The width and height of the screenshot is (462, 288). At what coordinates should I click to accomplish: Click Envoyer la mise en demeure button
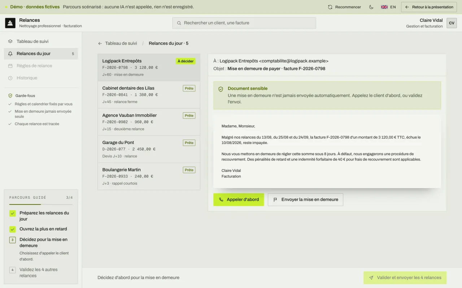[305, 199]
